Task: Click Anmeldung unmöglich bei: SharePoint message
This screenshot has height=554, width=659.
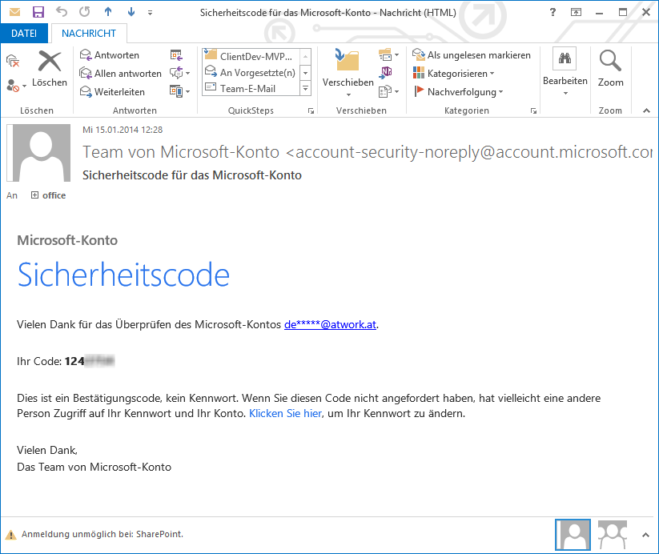Action: (102, 534)
